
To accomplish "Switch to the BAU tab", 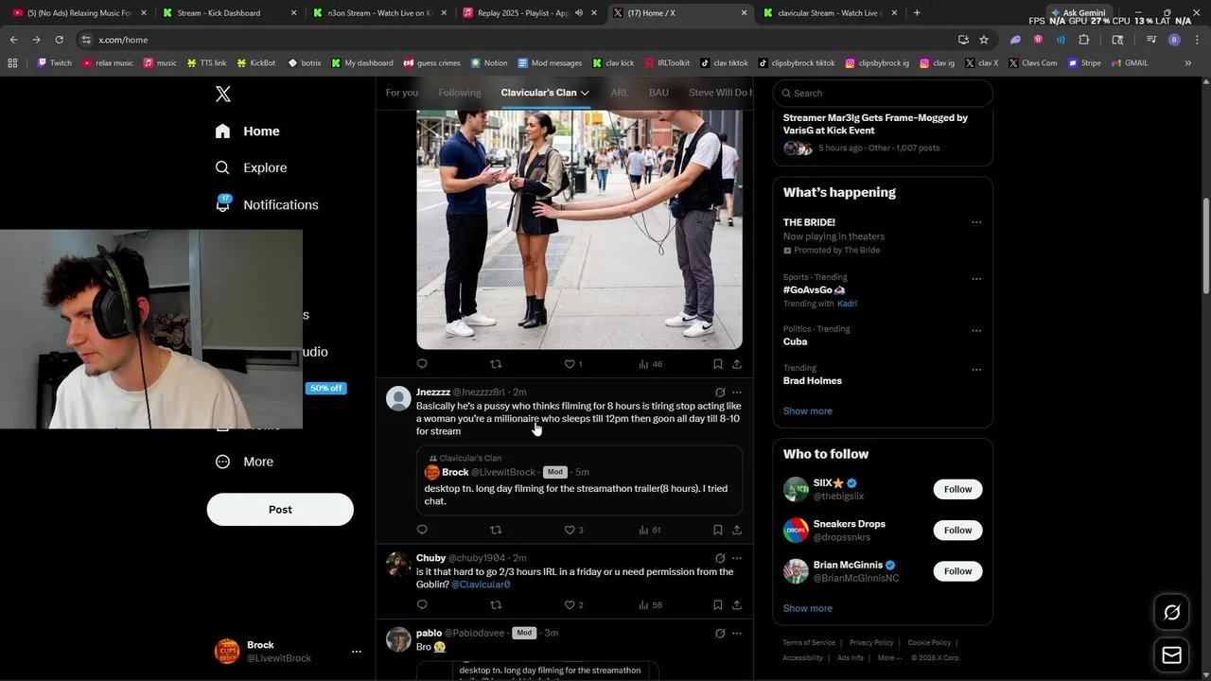I will tap(658, 93).
